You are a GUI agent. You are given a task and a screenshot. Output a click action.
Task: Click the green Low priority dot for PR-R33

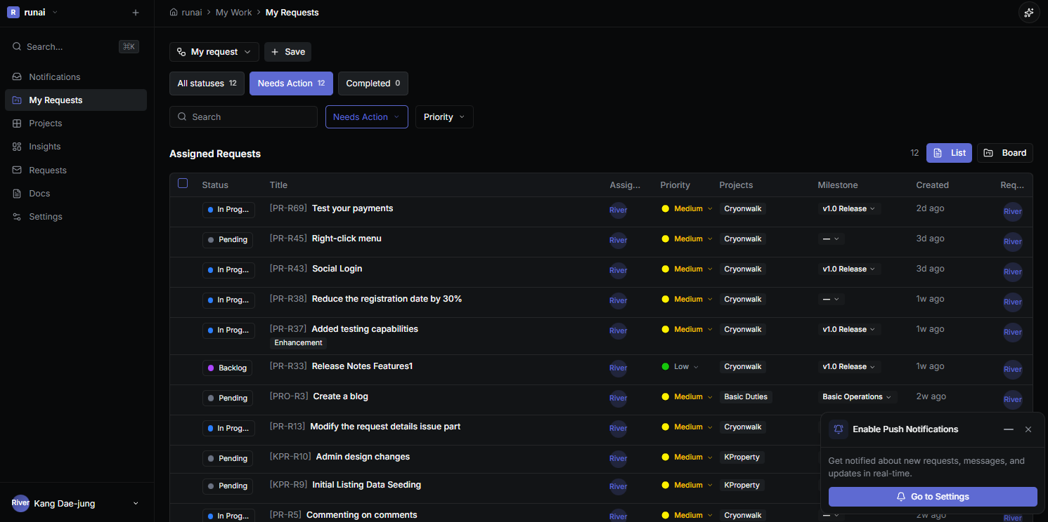[665, 367]
